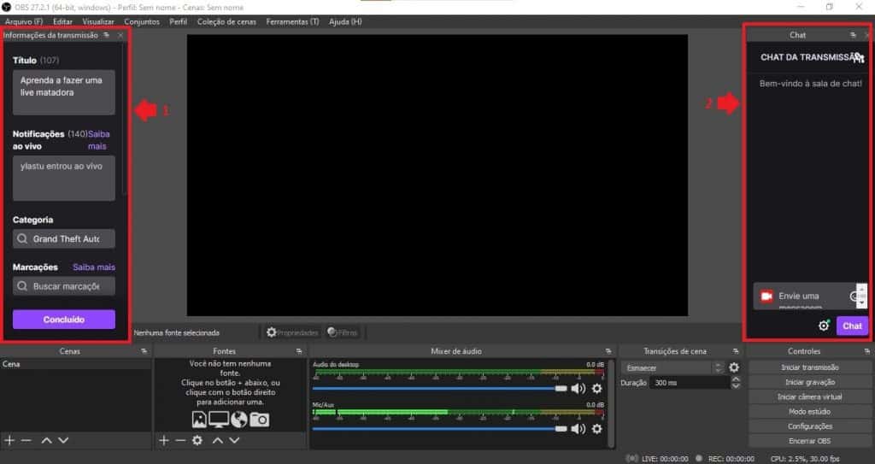Mute the Mic/Aux channel

click(578, 429)
